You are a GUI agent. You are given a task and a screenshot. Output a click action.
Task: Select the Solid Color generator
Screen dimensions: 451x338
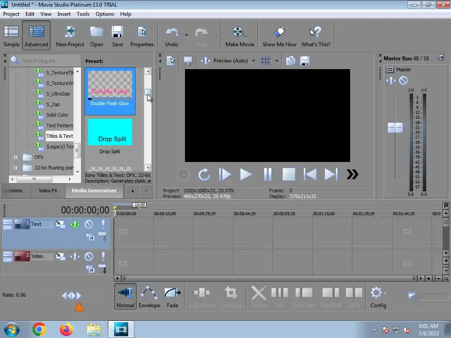pos(57,115)
